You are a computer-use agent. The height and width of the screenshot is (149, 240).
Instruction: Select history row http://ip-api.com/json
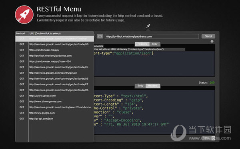pyautogui.click(x=55, y=119)
